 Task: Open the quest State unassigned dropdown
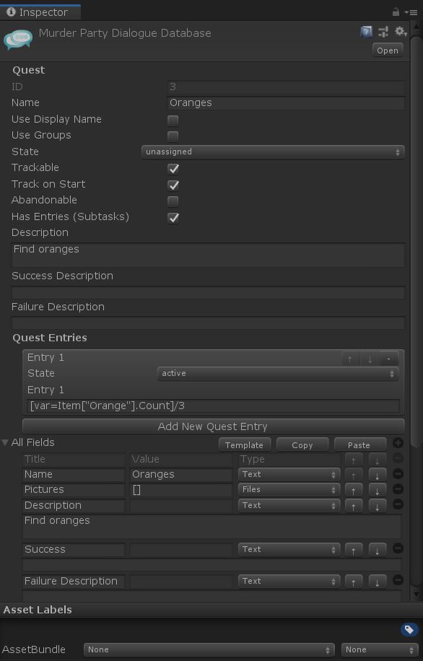[x=273, y=152]
